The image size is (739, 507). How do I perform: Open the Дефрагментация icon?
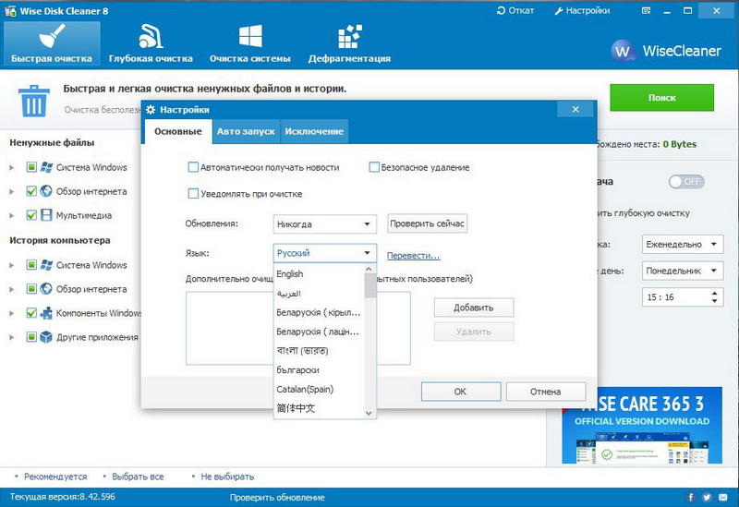[350, 36]
